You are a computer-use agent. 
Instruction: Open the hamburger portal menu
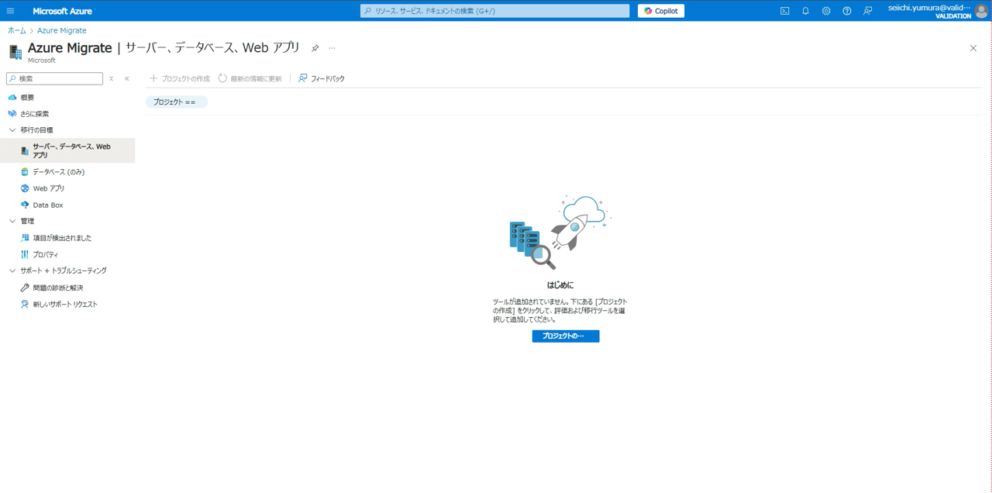pos(11,11)
